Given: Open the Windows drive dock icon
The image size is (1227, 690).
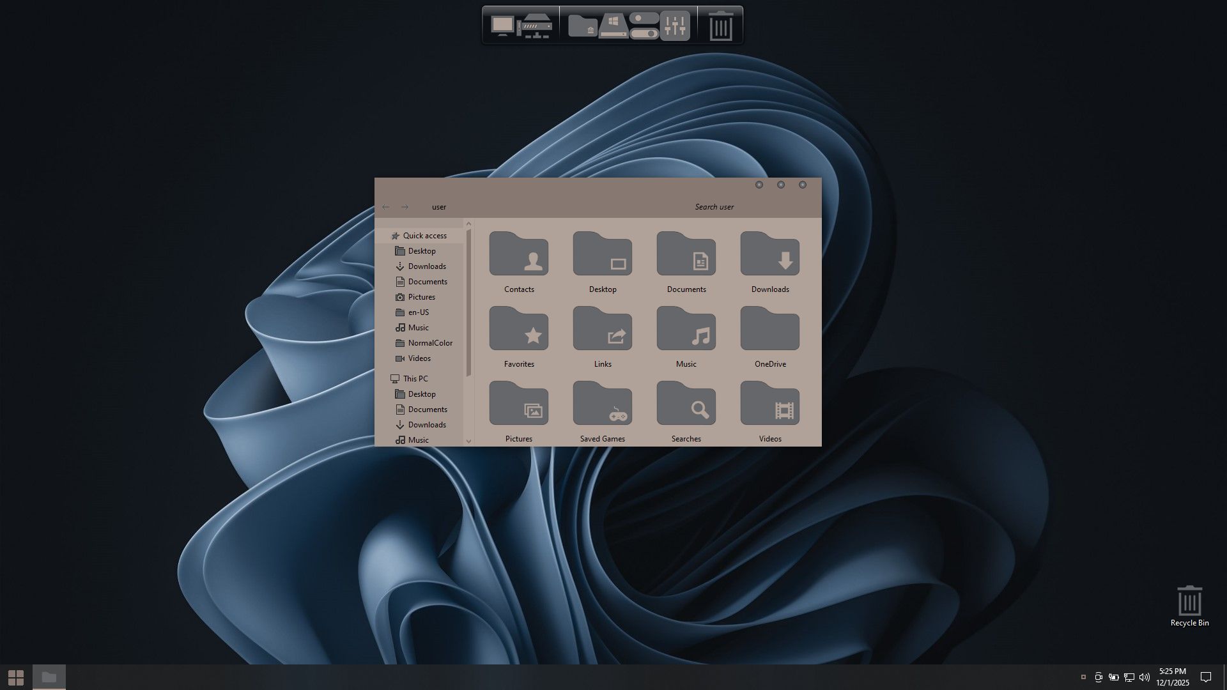Looking at the screenshot, I should [x=613, y=26].
